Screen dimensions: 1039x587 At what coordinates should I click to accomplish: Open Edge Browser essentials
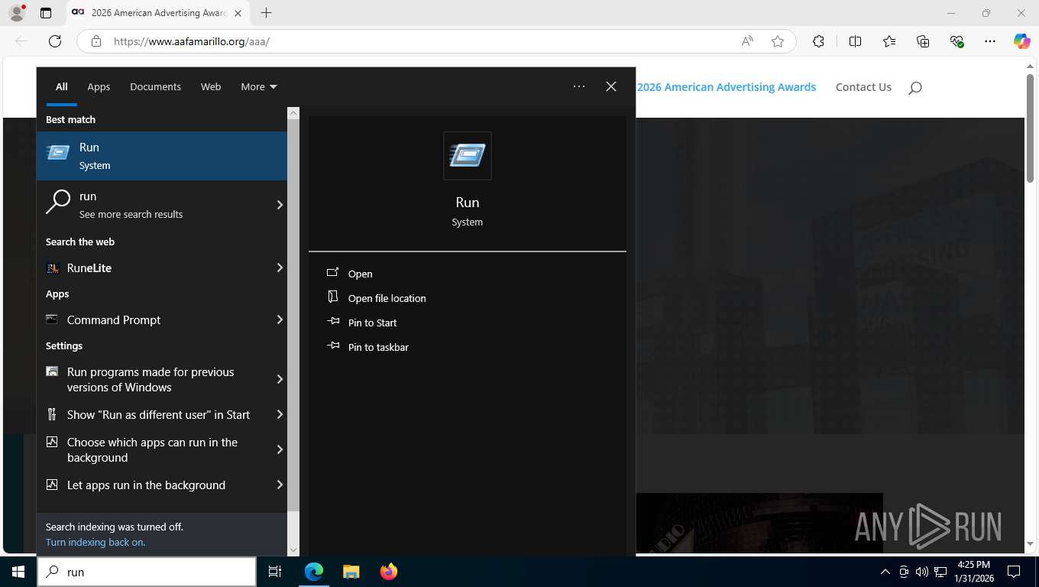pyautogui.click(x=956, y=41)
